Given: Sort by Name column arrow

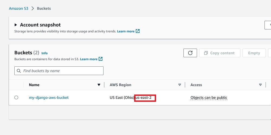Looking at the screenshot, I should pos(99,85).
